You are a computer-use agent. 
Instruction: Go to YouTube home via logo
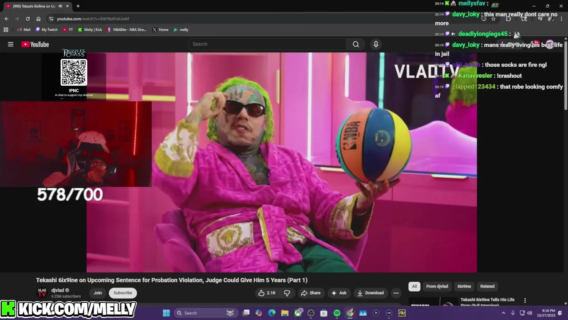click(x=35, y=44)
